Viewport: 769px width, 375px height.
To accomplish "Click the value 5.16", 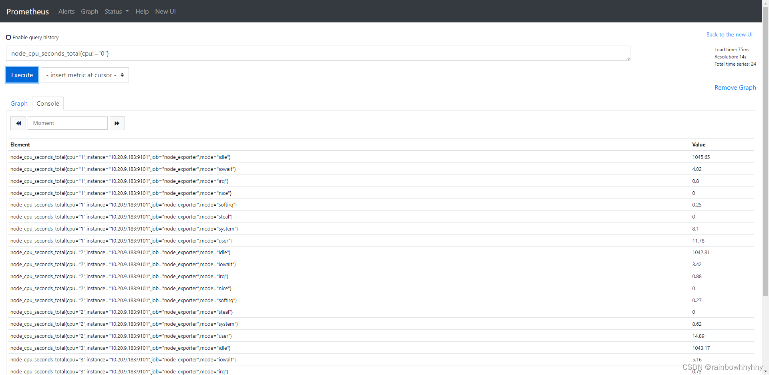I will point(697,359).
